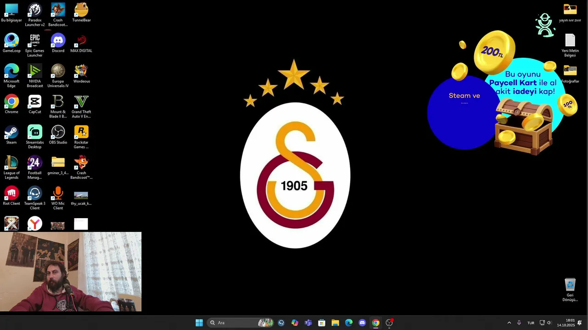The image size is (588, 330).
Task: Open the Discord desktop shortcut
Action: (58, 44)
